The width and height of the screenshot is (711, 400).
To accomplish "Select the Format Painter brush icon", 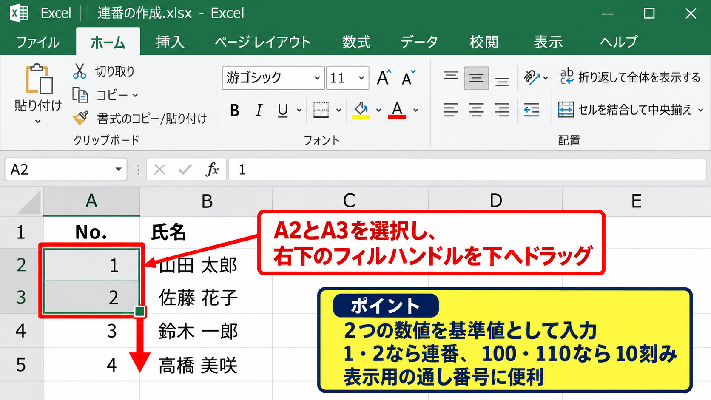I will pyautogui.click(x=80, y=118).
